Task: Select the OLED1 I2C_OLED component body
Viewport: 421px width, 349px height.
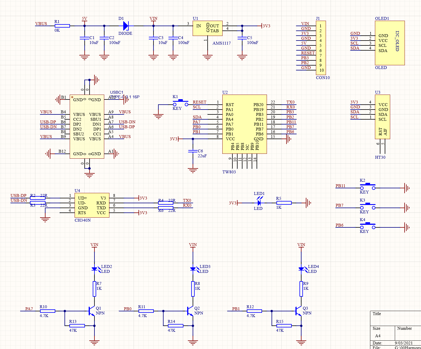Action: tap(390, 43)
